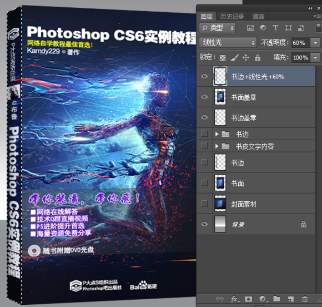322x307 pixels.
Task: Add a layer mask
Action: [248, 299]
